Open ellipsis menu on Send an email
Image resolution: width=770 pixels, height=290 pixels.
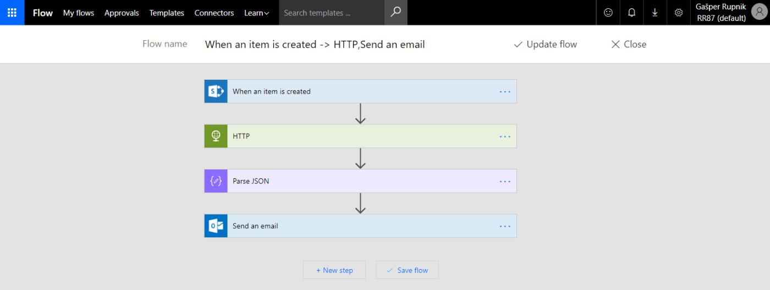[x=505, y=226]
